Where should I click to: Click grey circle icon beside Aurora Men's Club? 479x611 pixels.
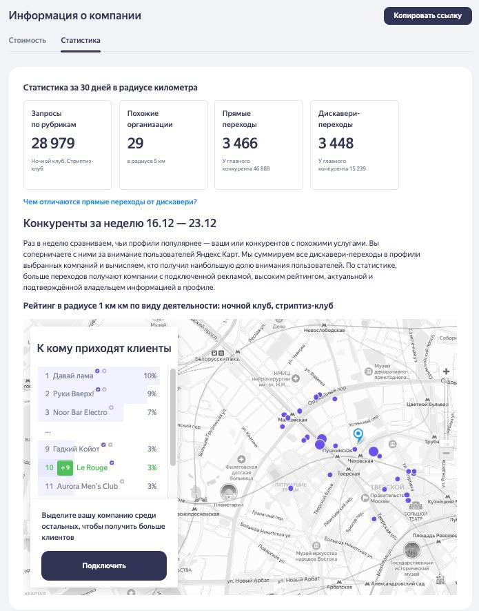point(122,482)
